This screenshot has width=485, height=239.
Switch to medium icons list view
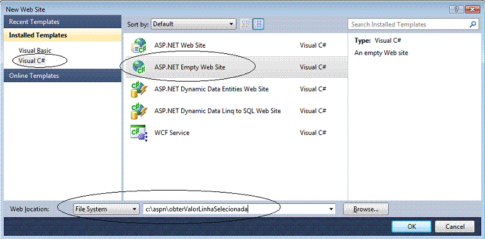[258, 24]
